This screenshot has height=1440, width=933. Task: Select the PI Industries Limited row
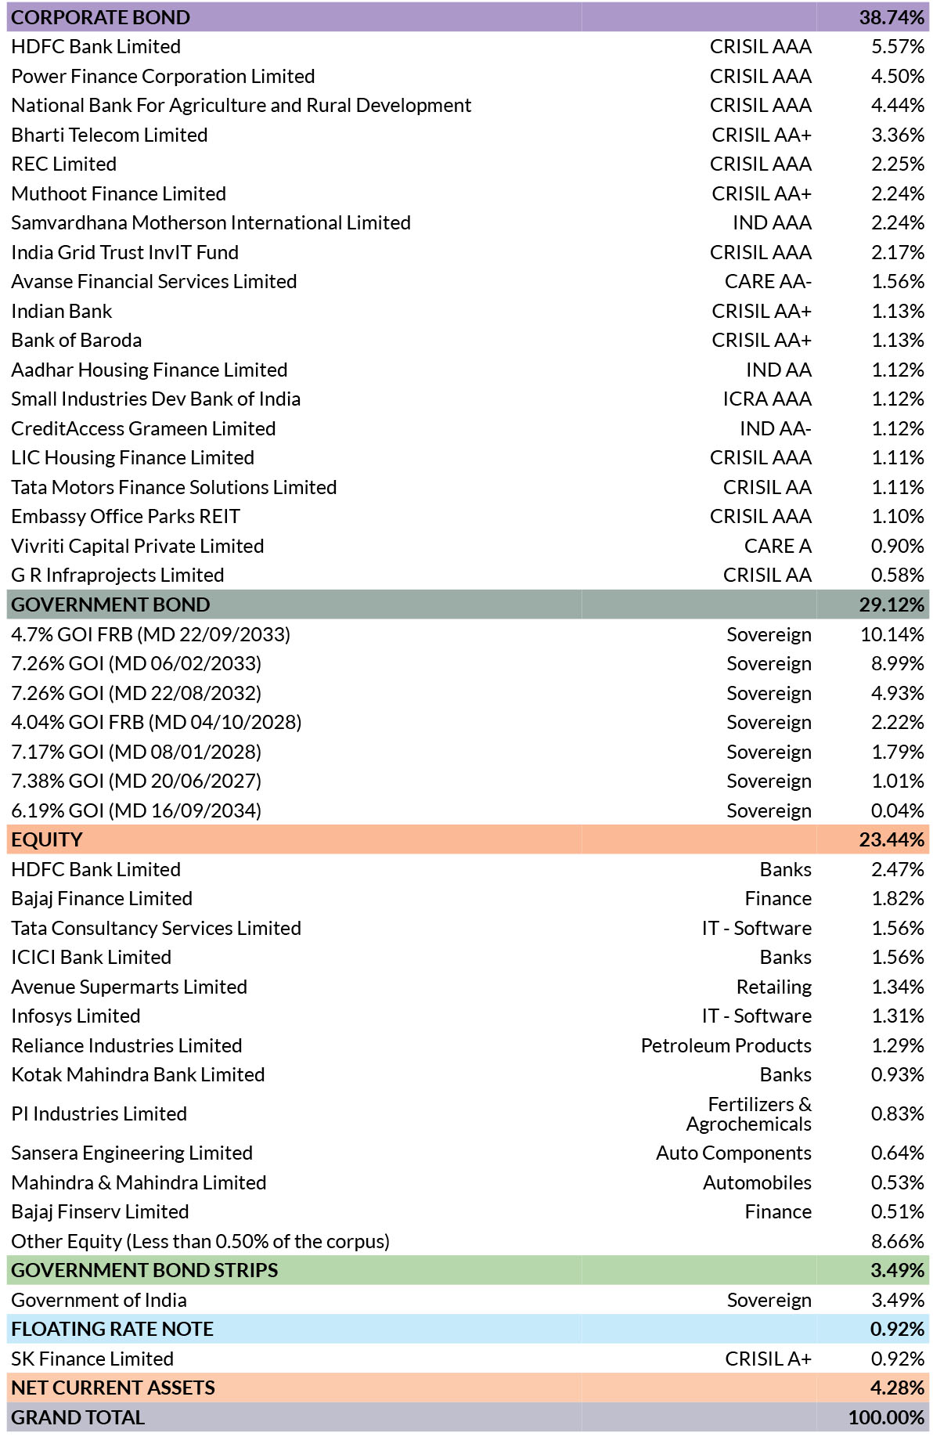point(99,1113)
